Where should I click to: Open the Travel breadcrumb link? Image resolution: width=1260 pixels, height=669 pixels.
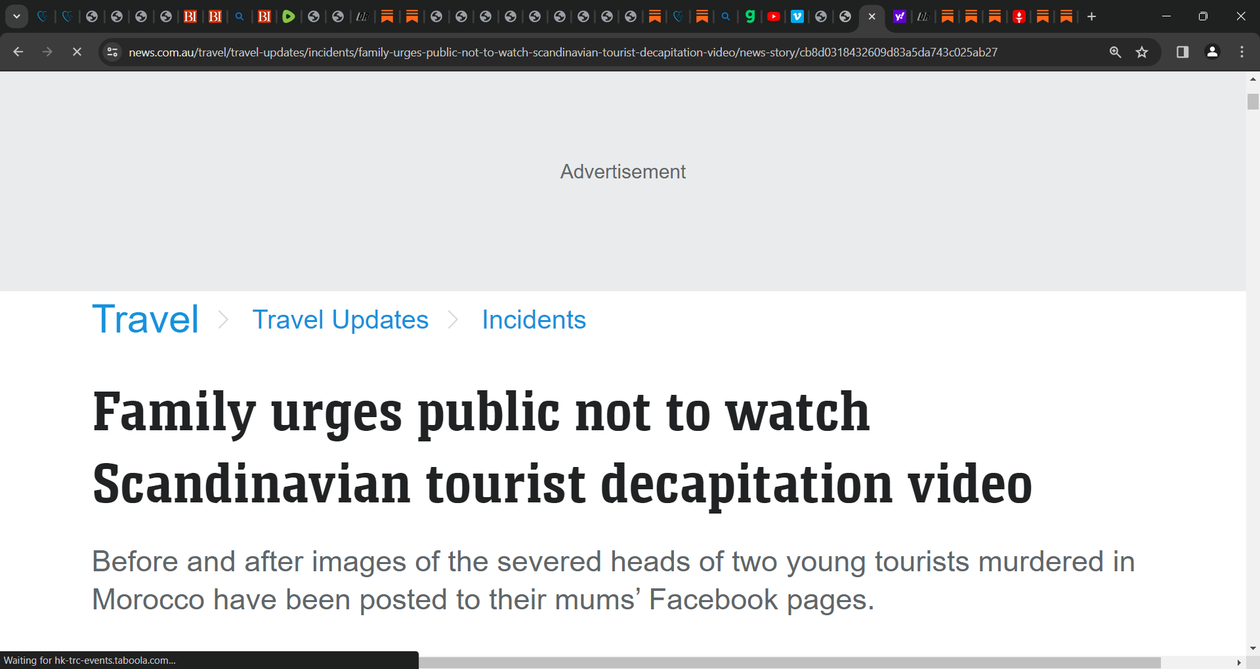(146, 319)
